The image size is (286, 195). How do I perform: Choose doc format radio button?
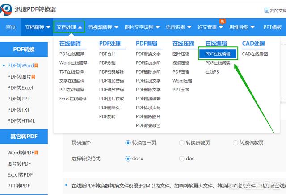point(182,158)
